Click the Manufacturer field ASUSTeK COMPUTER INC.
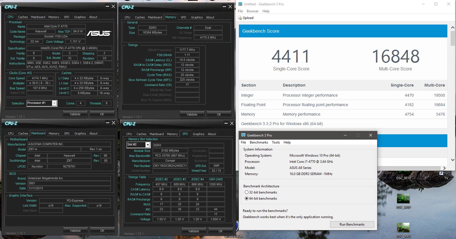 click(x=69, y=144)
